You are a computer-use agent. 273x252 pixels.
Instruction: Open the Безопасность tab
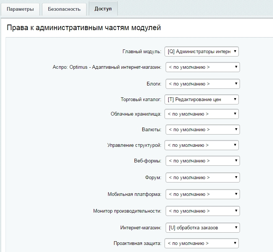tap(64, 9)
